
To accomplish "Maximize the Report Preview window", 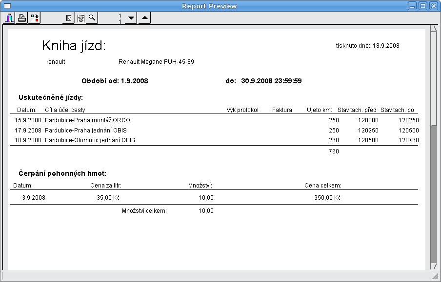I will (423, 6).
